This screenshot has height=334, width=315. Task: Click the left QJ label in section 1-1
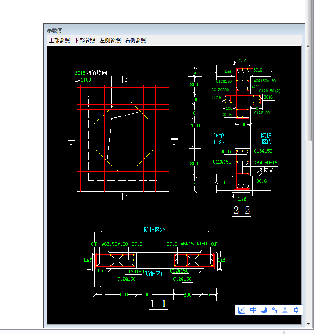pyautogui.click(x=94, y=244)
